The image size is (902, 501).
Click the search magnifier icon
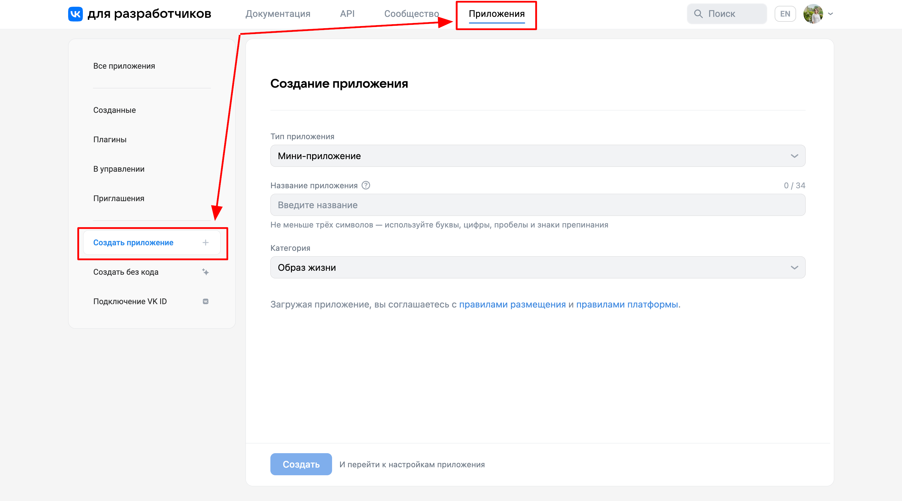(698, 14)
